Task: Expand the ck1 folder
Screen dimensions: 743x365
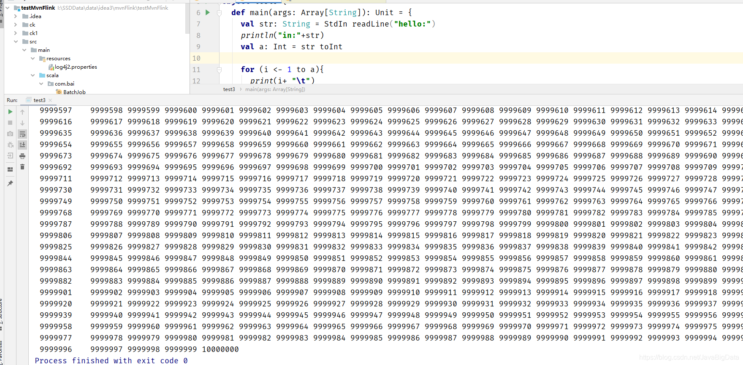Action: [16, 33]
